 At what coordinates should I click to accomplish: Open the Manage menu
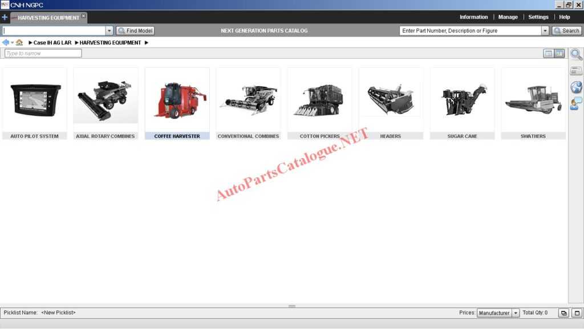pos(508,17)
